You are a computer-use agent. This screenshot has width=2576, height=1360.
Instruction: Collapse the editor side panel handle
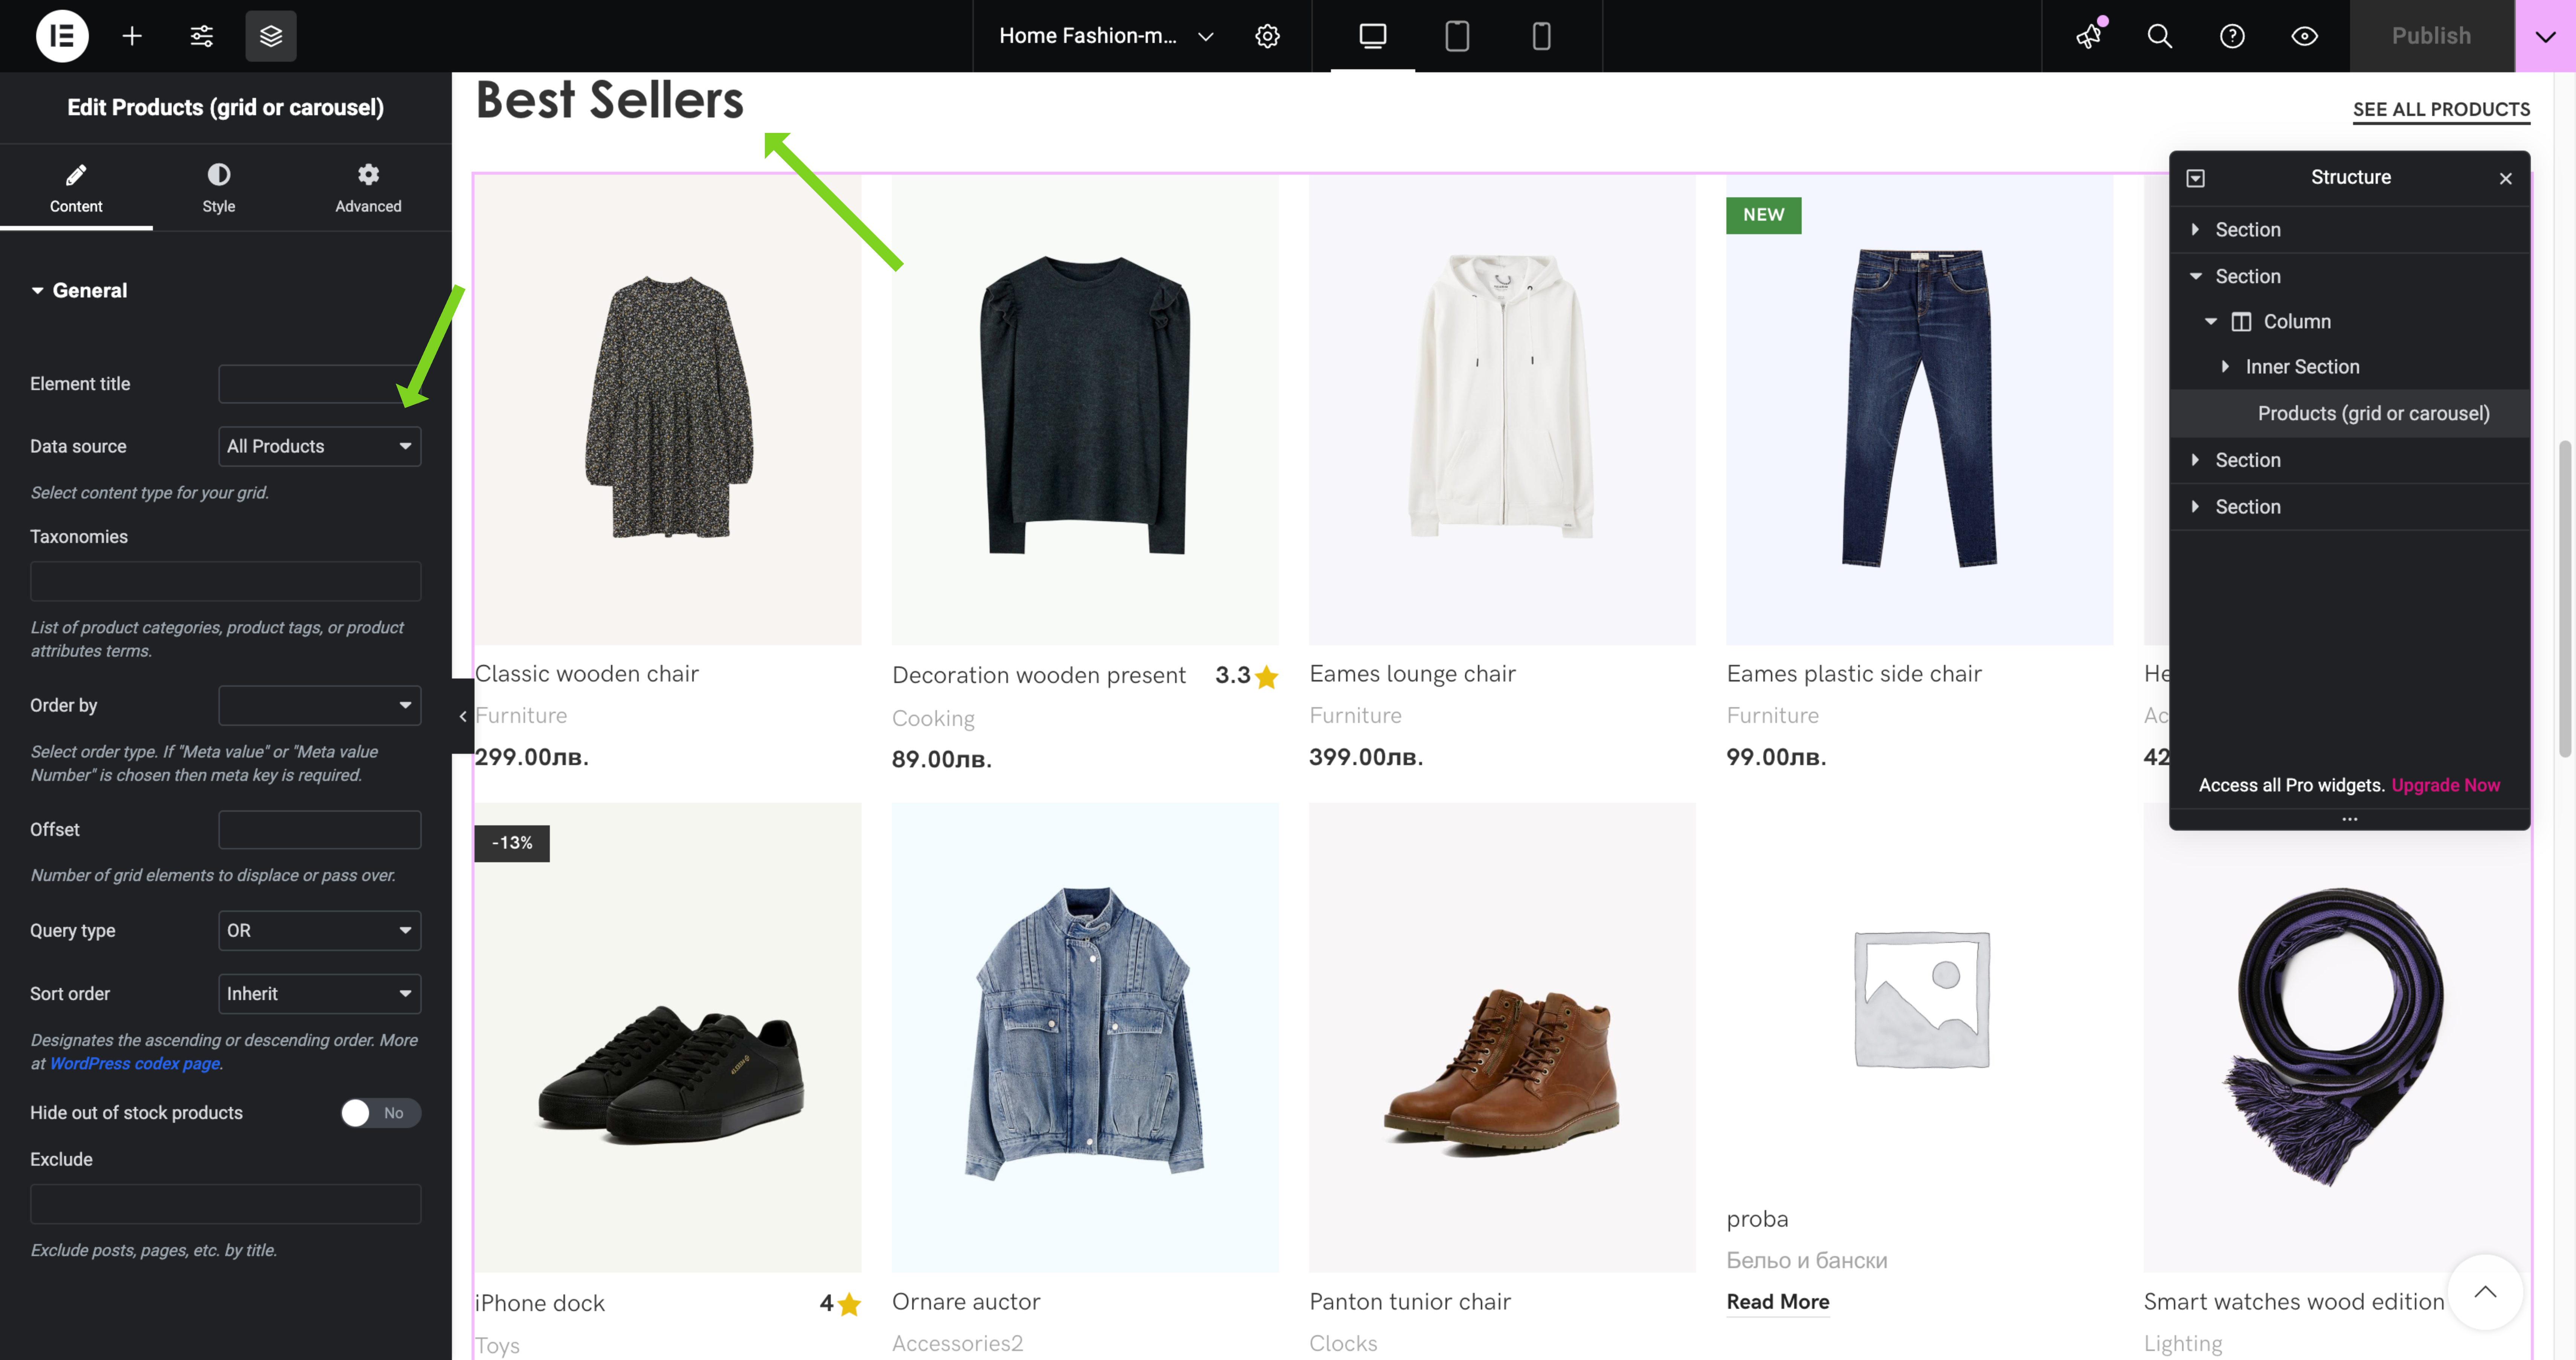click(463, 716)
